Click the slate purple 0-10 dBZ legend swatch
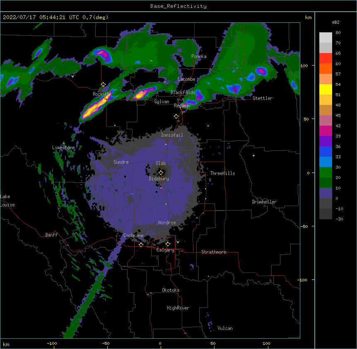 tap(326, 193)
